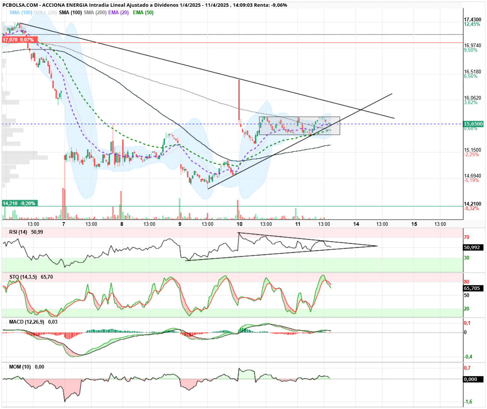The width and height of the screenshot is (487, 409).
Task: Click the BOLL (20) legend label
Action: 45,12
